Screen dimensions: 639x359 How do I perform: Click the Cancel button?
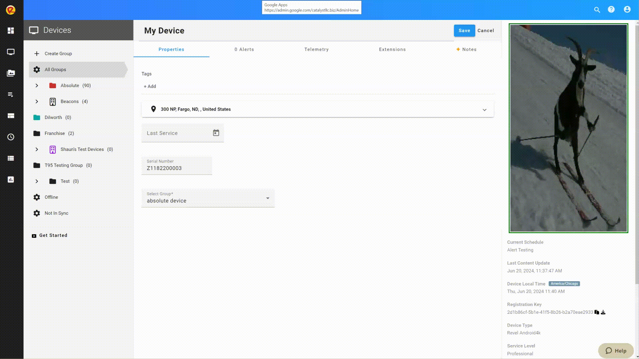(x=486, y=31)
